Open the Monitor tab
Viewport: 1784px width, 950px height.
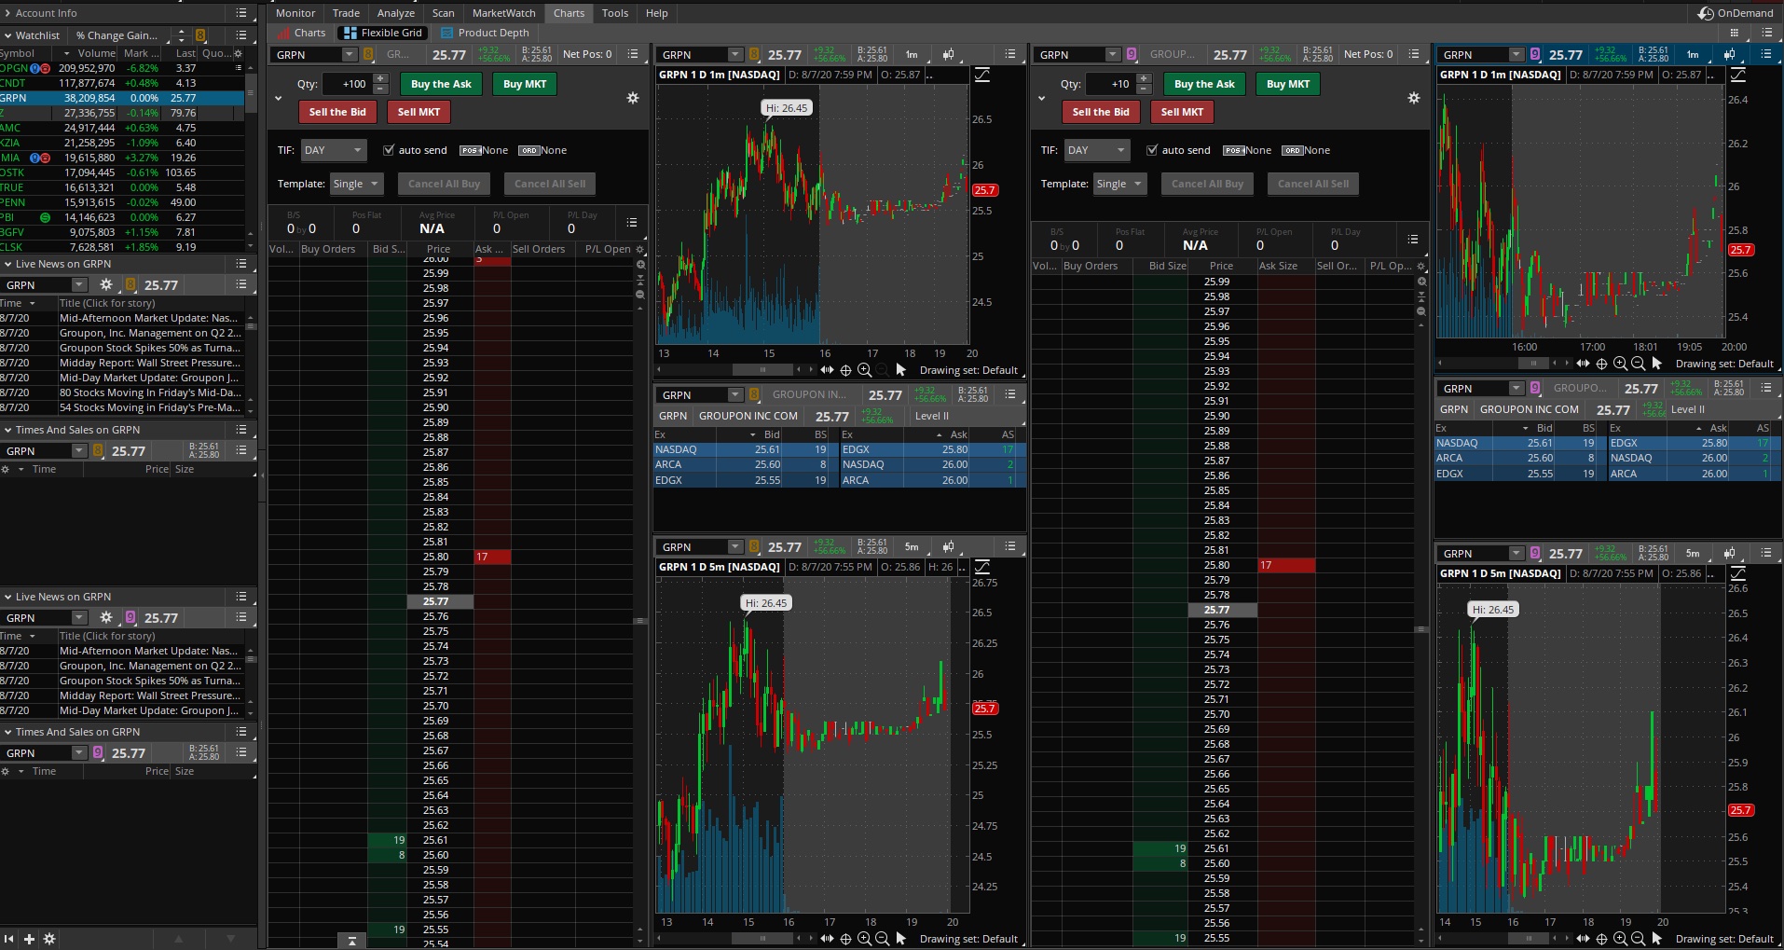[295, 13]
